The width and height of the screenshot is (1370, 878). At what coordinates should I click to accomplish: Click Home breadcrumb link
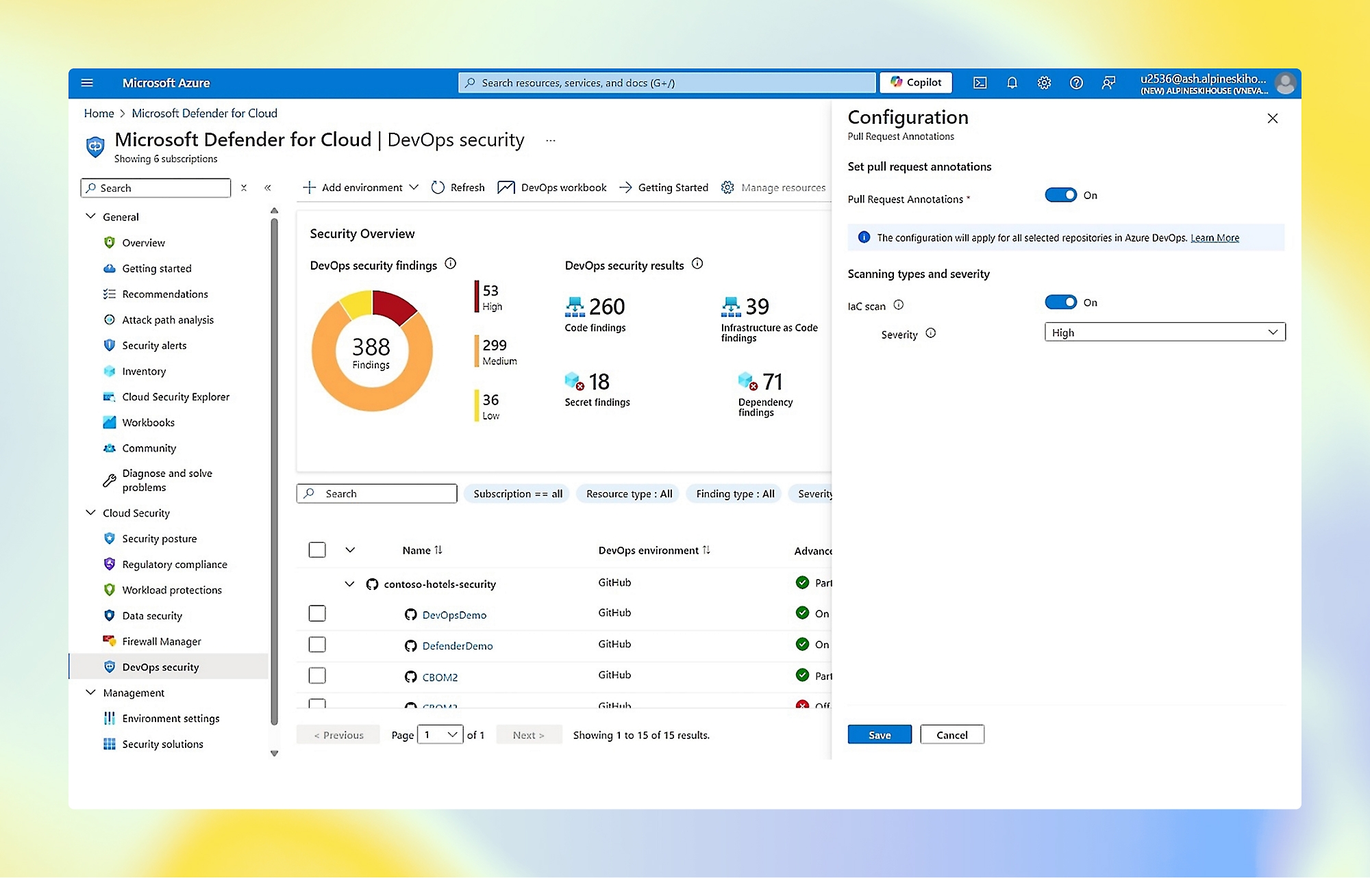click(x=99, y=113)
